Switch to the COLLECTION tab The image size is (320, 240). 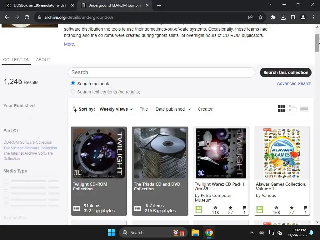[16, 60]
